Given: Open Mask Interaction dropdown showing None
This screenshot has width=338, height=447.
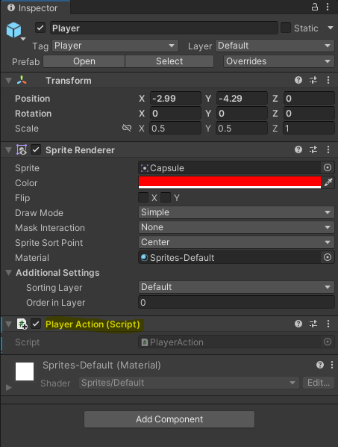Looking at the screenshot, I should click(236, 227).
